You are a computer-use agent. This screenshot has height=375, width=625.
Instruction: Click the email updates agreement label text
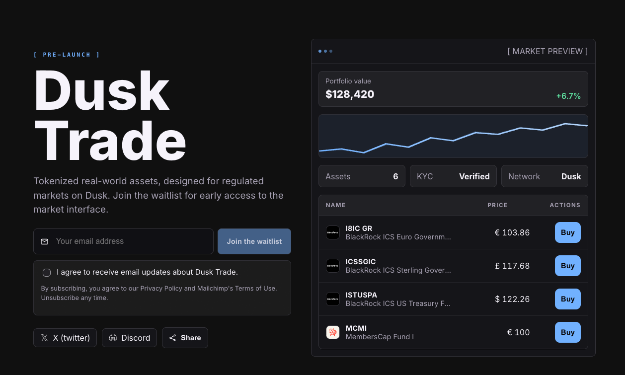[147, 272]
